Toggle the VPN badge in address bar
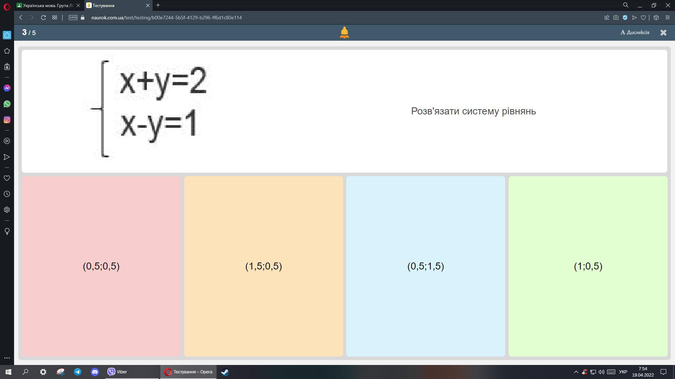Screen dimensions: 675x379 (73, 18)
